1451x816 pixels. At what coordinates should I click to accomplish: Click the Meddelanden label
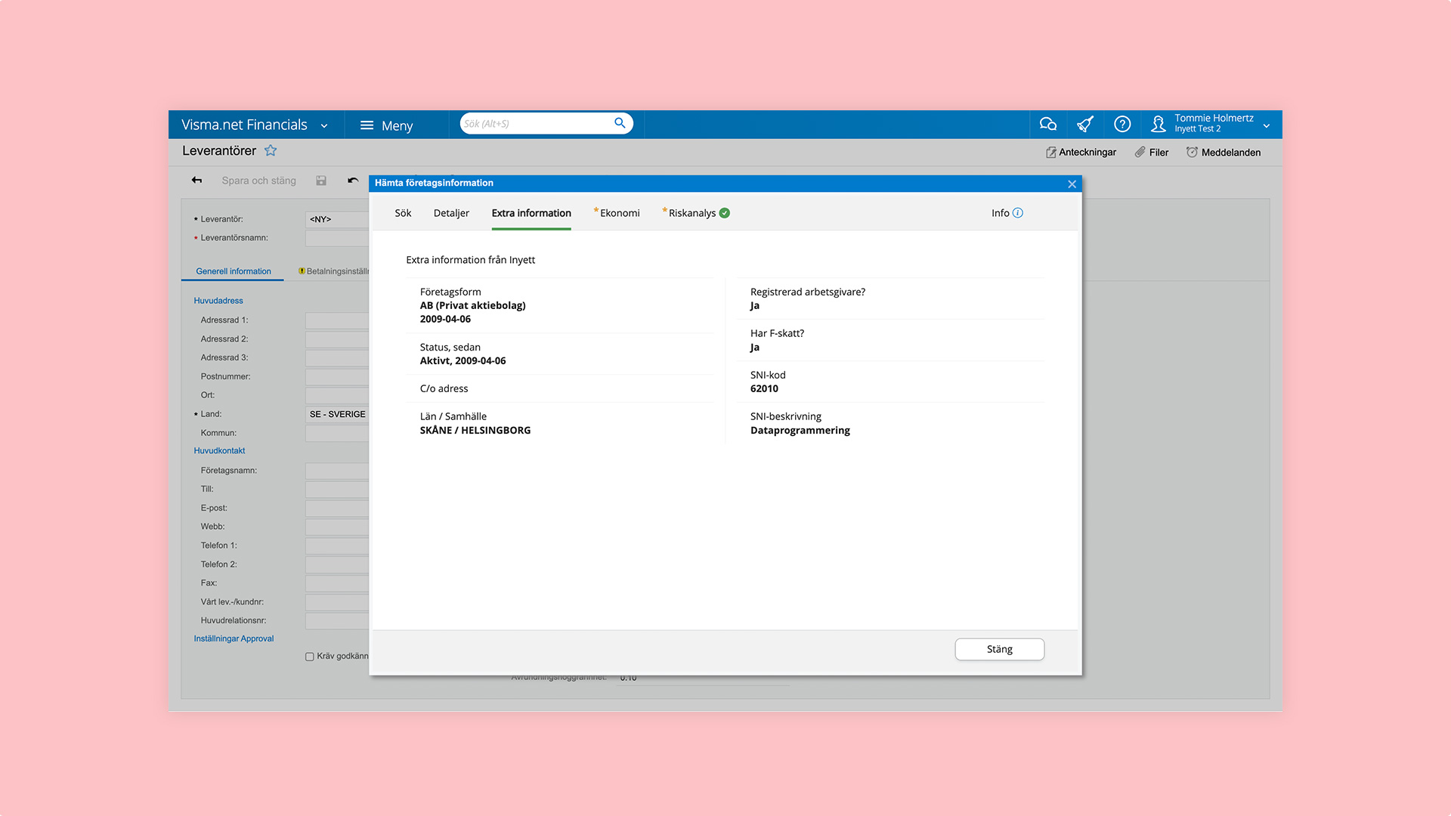point(1230,152)
